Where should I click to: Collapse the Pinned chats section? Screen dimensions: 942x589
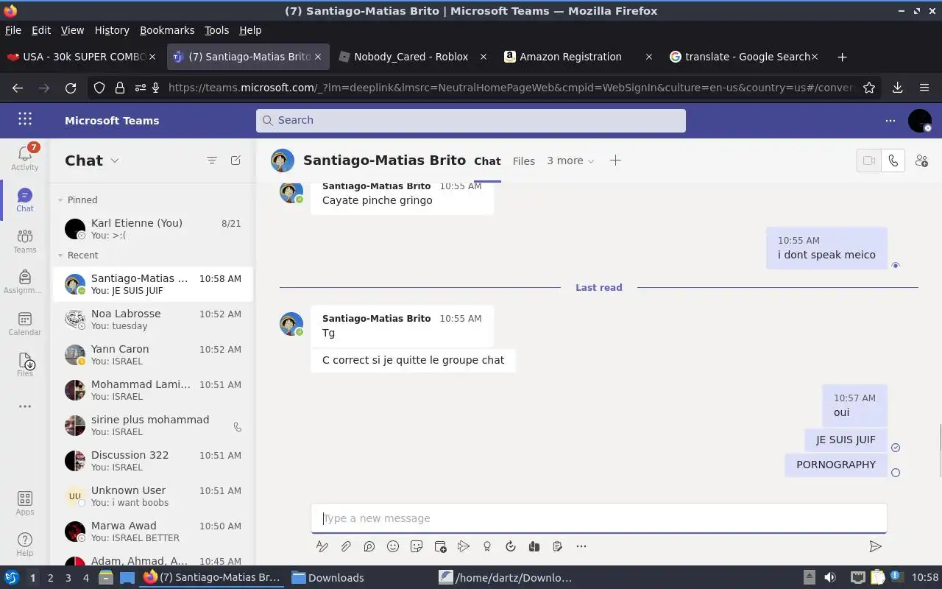pyautogui.click(x=61, y=200)
